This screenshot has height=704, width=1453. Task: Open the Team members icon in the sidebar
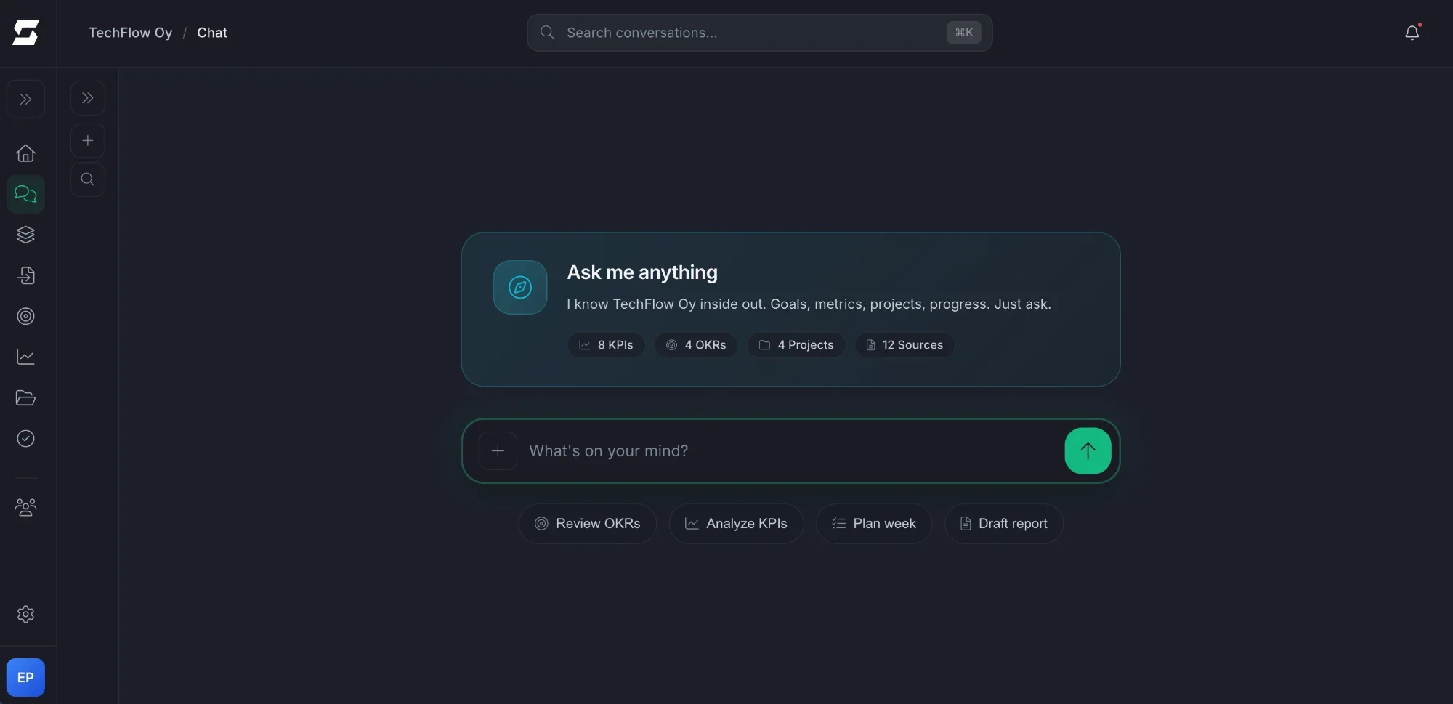coord(25,507)
